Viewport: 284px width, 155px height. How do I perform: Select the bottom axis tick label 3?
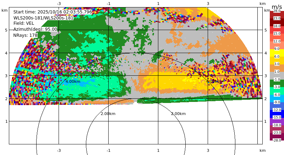[x=208, y=150]
